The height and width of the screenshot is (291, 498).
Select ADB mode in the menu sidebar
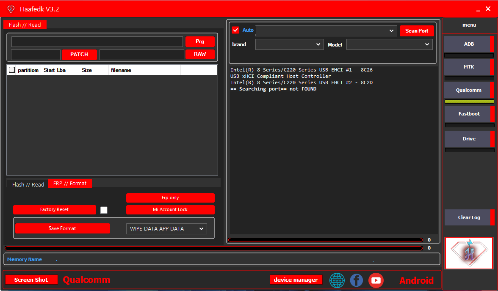[x=469, y=44]
